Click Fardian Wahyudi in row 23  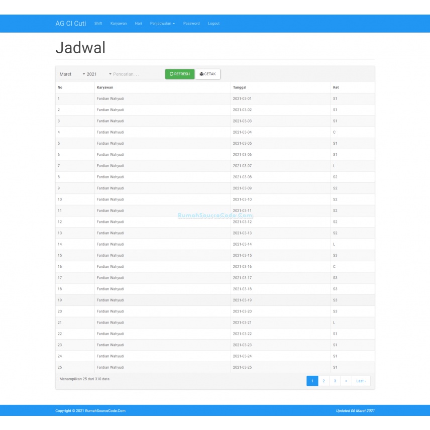click(x=110, y=345)
